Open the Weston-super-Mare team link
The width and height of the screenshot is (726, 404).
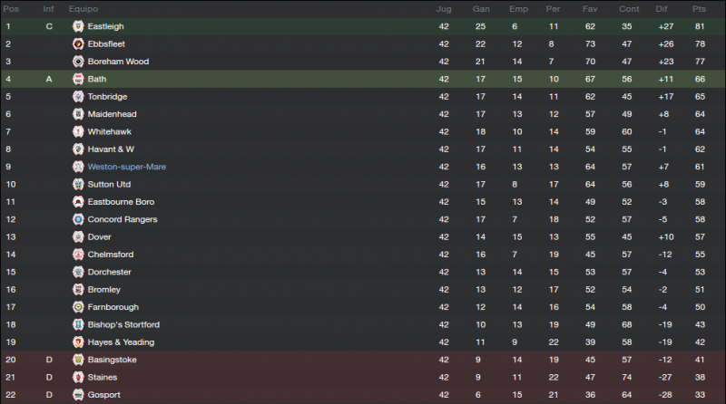coord(127,167)
